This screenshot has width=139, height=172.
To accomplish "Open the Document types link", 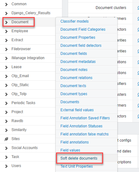I will pyautogui.click(x=74, y=94).
